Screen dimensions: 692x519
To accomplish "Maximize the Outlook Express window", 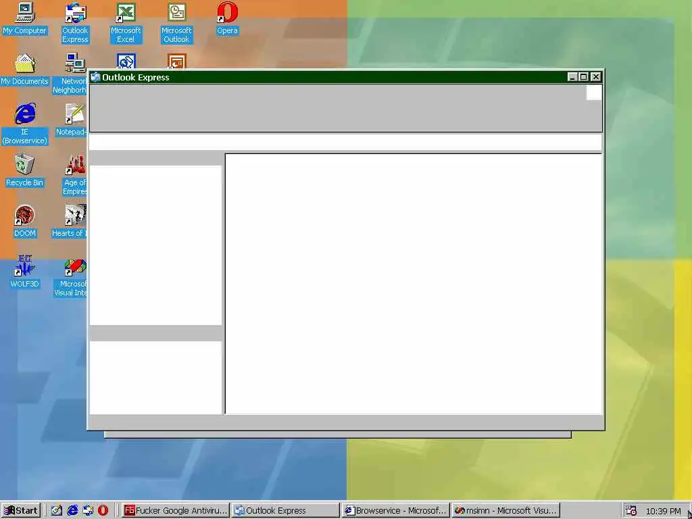I will (583, 77).
